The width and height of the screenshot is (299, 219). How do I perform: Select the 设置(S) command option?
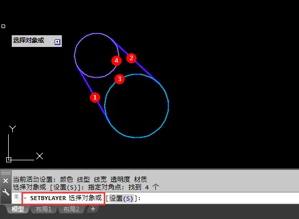pos(121,199)
